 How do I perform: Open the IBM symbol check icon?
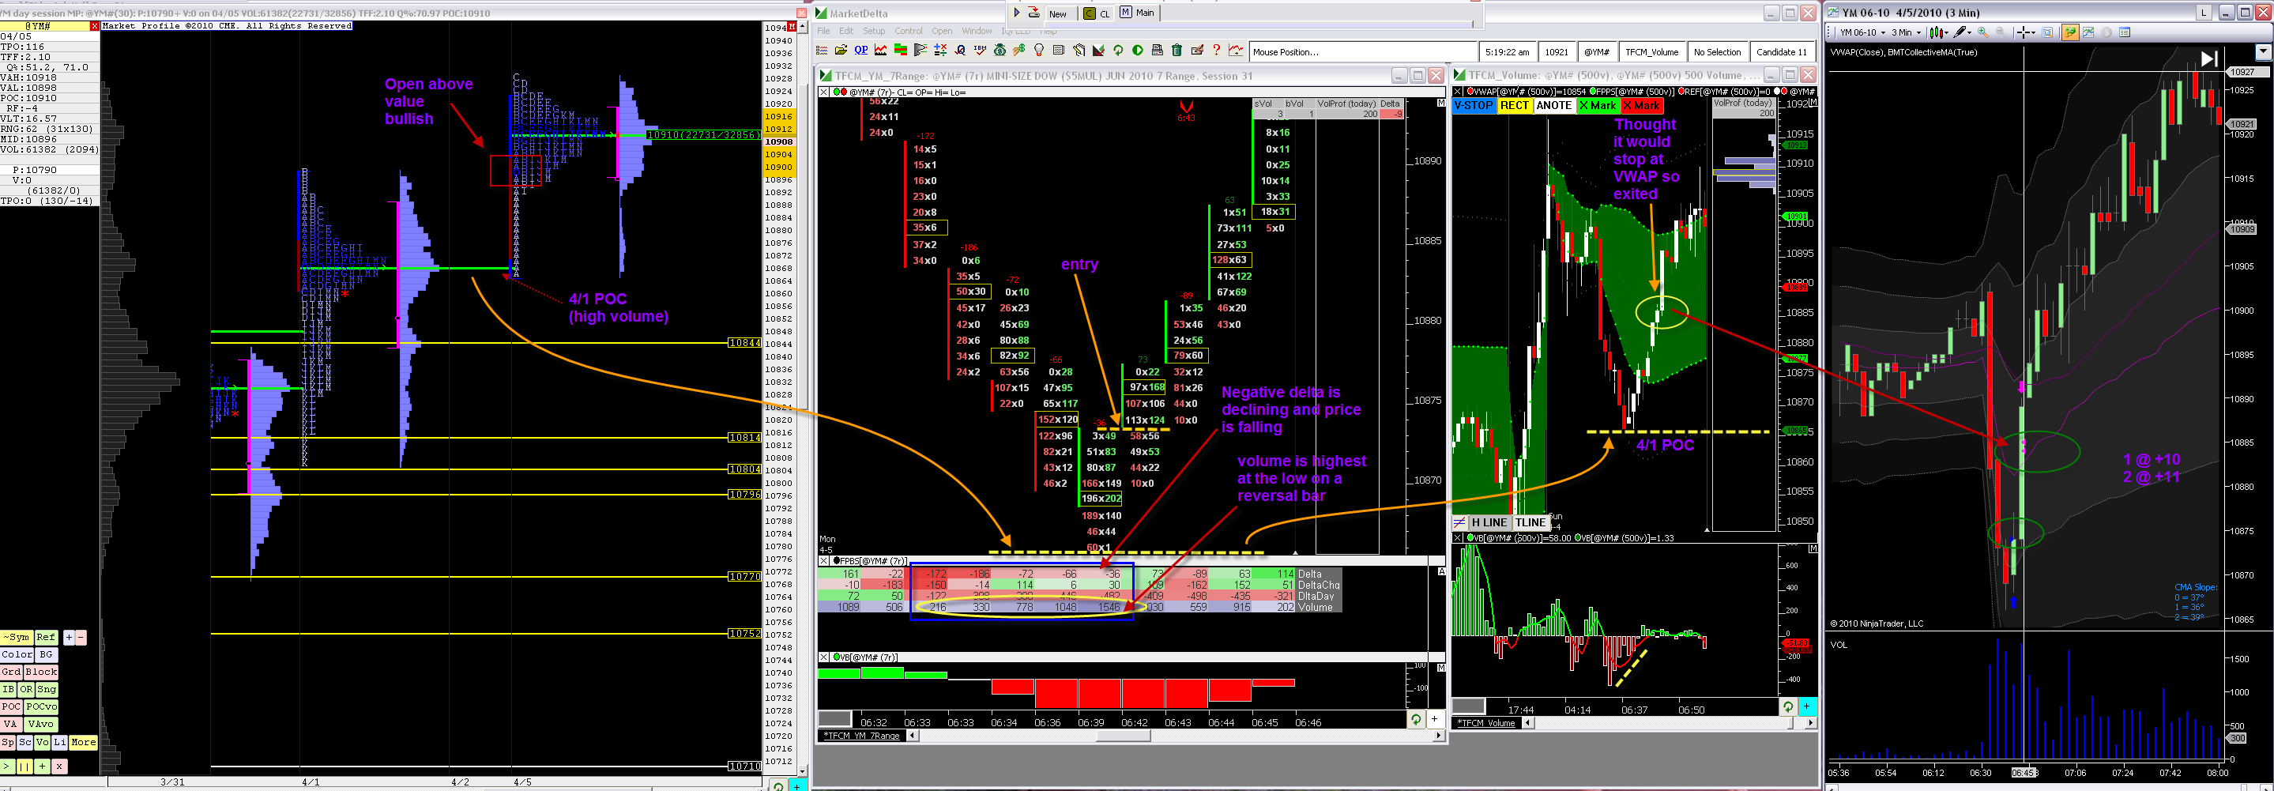coord(980,51)
